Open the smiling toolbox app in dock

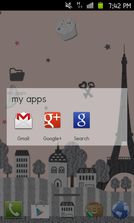click(94, 210)
